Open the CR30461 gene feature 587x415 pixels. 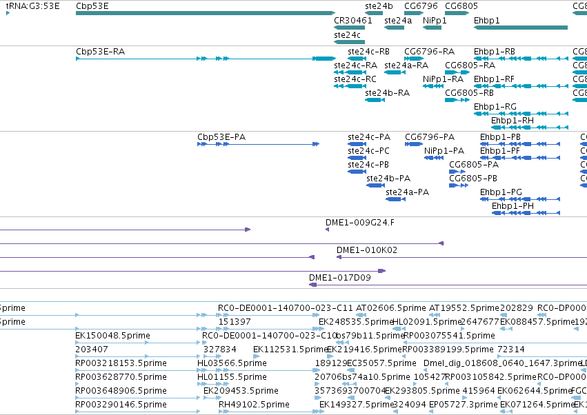[x=349, y=28]
